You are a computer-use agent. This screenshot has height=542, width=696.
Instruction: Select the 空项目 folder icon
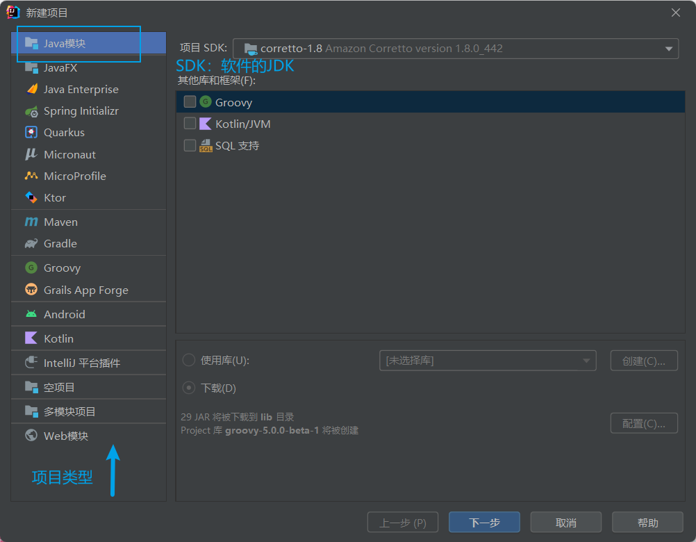31,387
